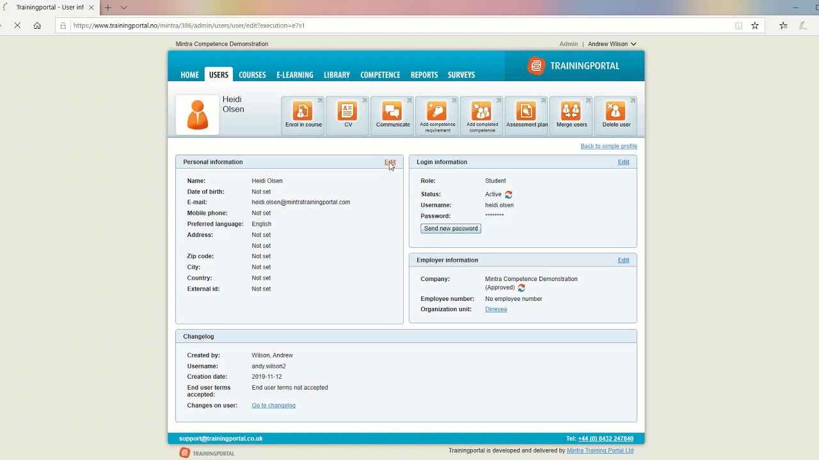Open the browser reading view icon
This screenshot has width=819, height=460.
738,26
